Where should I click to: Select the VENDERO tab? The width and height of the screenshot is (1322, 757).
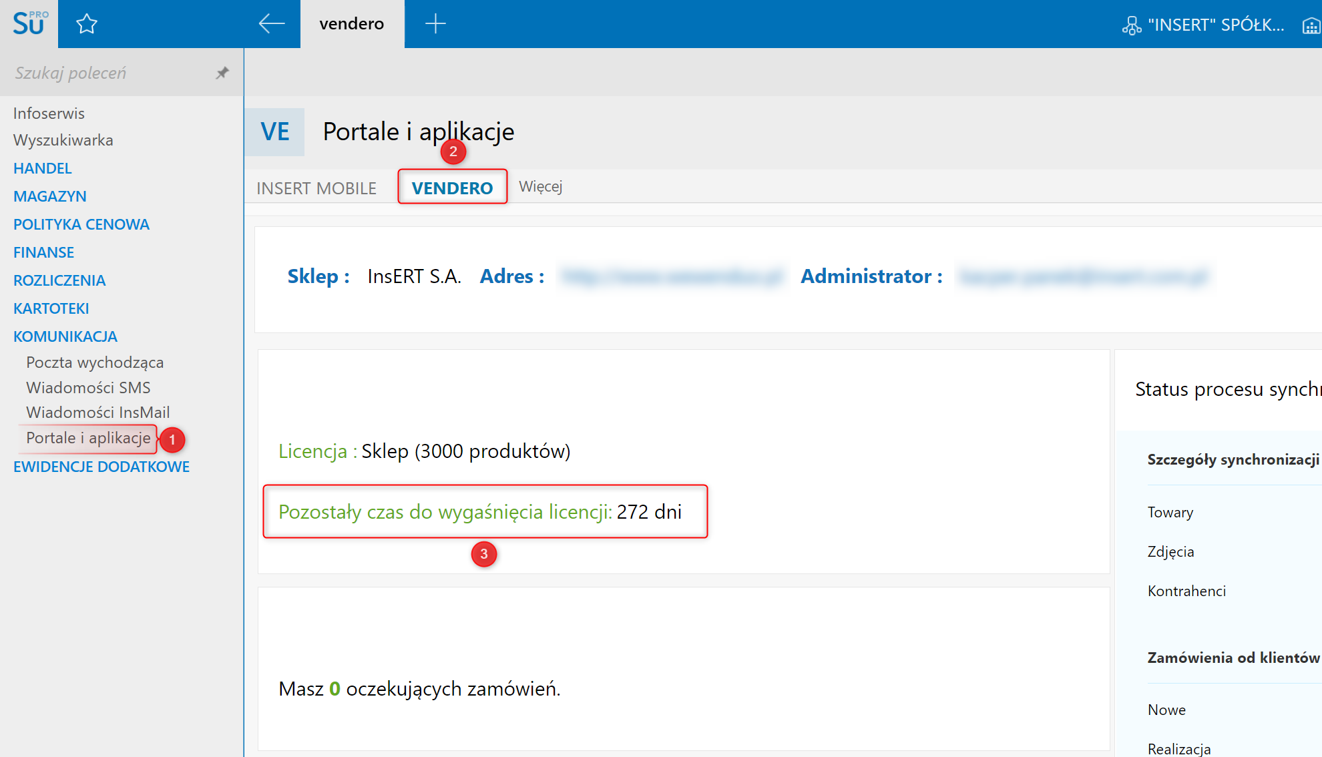pyautogui.click(x=452, y=188)
